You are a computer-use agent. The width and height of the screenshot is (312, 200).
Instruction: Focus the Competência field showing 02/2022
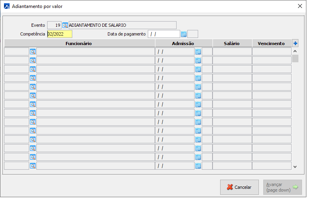point(60,34)
